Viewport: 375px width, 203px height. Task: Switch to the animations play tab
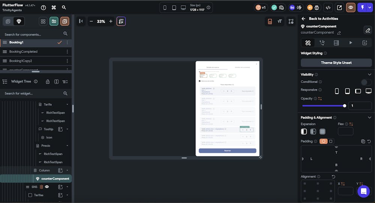(x=351, y=43)
